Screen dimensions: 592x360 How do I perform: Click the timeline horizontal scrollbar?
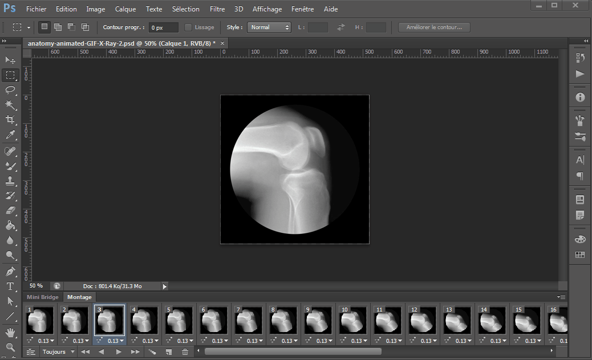coord(293,351)
